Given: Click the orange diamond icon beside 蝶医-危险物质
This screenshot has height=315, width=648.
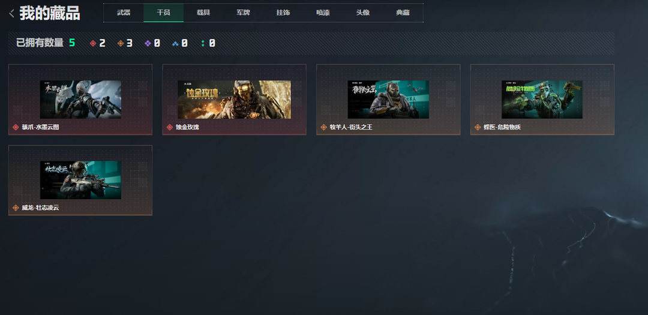Looking at the screenshot, I should click(478, 127).
